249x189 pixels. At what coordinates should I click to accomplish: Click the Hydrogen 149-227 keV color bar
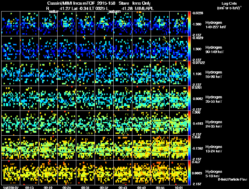(x=189, y=24)
